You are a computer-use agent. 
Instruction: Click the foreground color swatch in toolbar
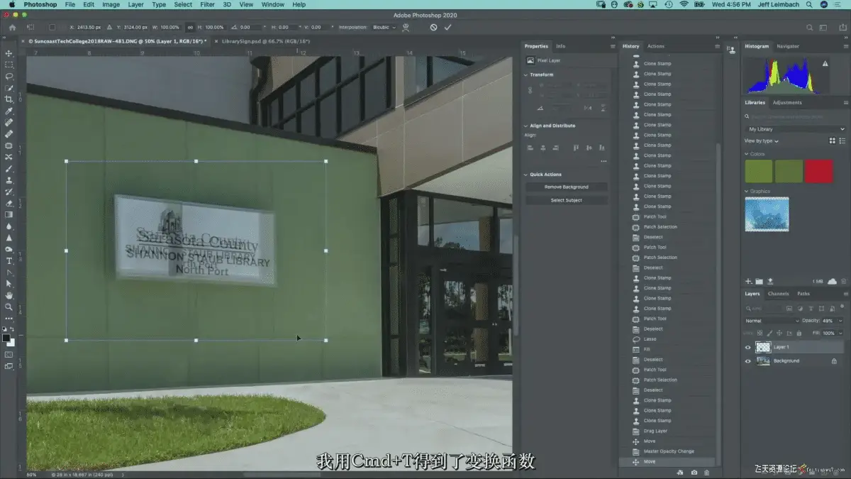pos(6,338)
